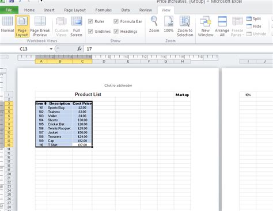The width and height of the screenshot is (273, 211).
Task: Click the Description header cell
Action: (60, 103)
